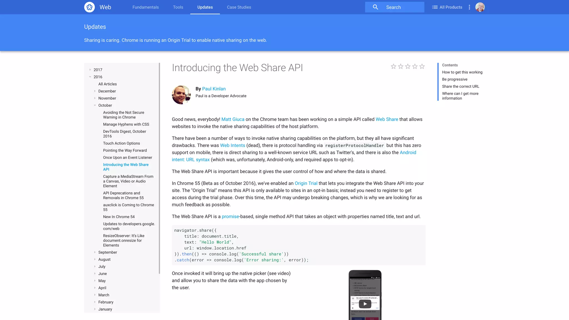
Task: Click the search magnifier icon
Action: tap(375, 7)
